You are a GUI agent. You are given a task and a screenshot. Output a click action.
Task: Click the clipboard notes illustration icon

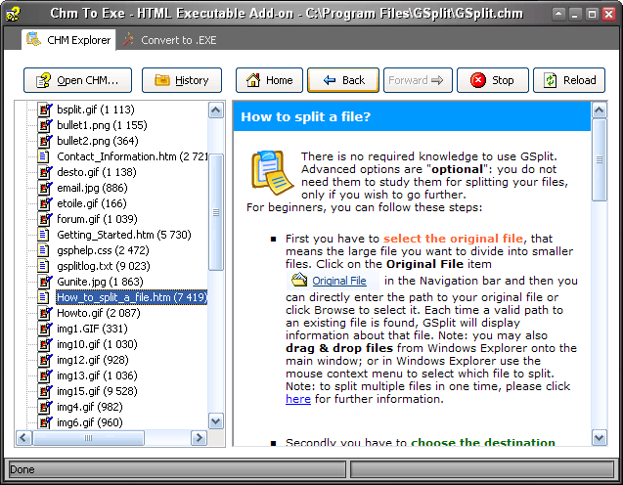click(x=272, y=172)
